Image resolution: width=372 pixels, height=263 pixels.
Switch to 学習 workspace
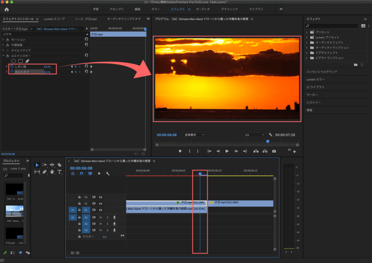coord(96,9)
